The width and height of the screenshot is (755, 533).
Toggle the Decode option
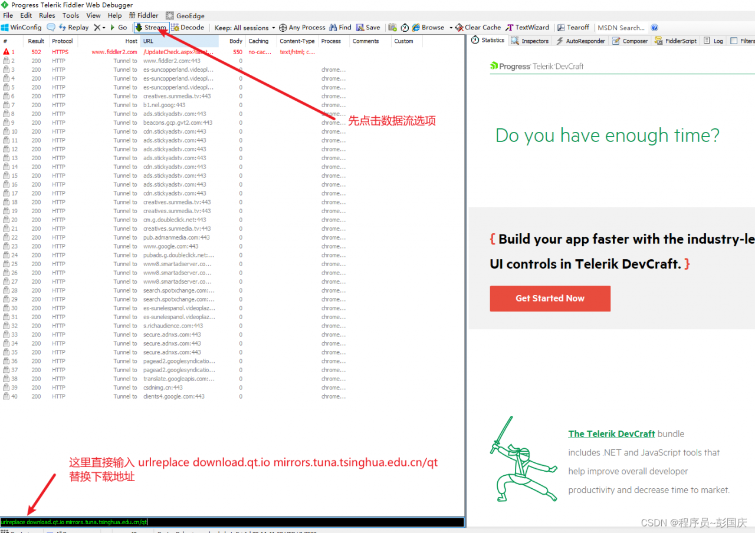tap(188, 27)
